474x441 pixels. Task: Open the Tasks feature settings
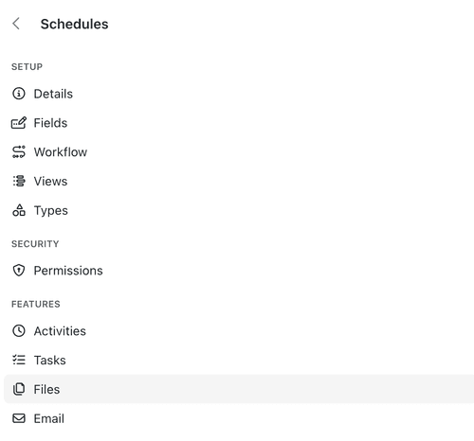click(x=50, y=360)
